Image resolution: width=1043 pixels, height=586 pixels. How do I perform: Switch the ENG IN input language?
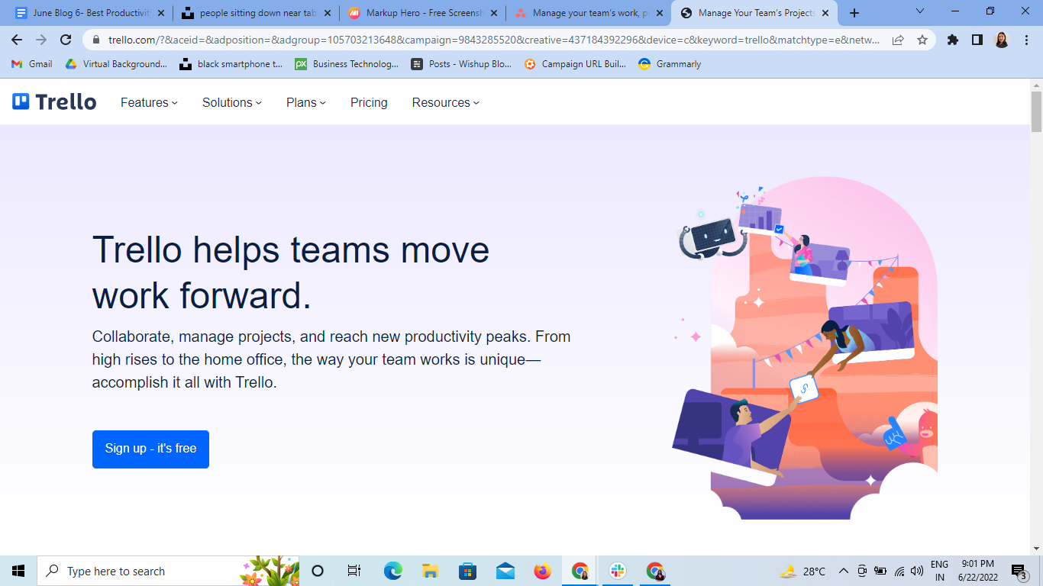939,571
